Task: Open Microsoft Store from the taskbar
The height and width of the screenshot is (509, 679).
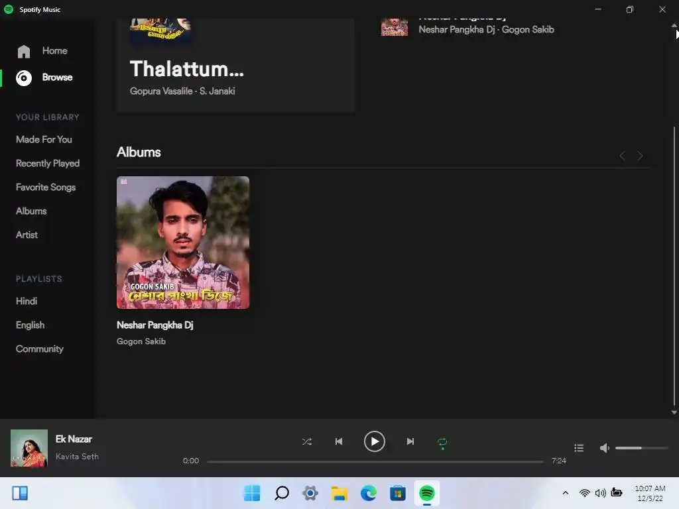Action: click(398, 493)
